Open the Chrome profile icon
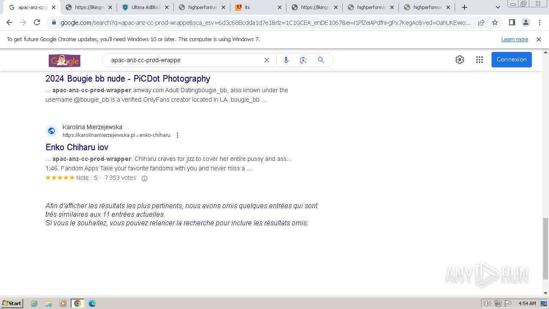The width and height of the screenshot is (549, 309). 525,22
